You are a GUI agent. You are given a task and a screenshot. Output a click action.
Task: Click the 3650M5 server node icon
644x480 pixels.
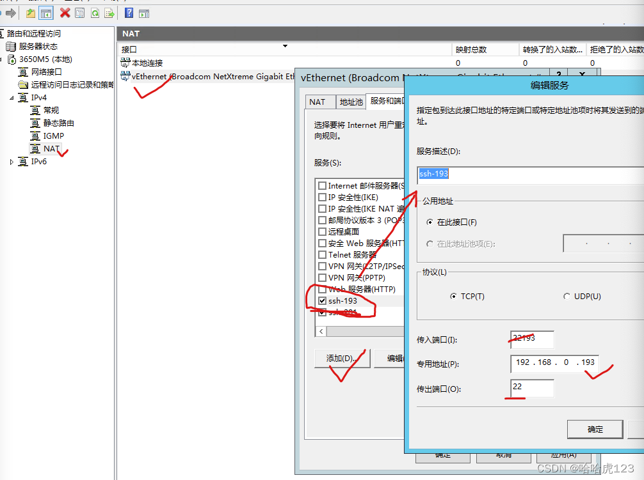(x=12, y=59)
